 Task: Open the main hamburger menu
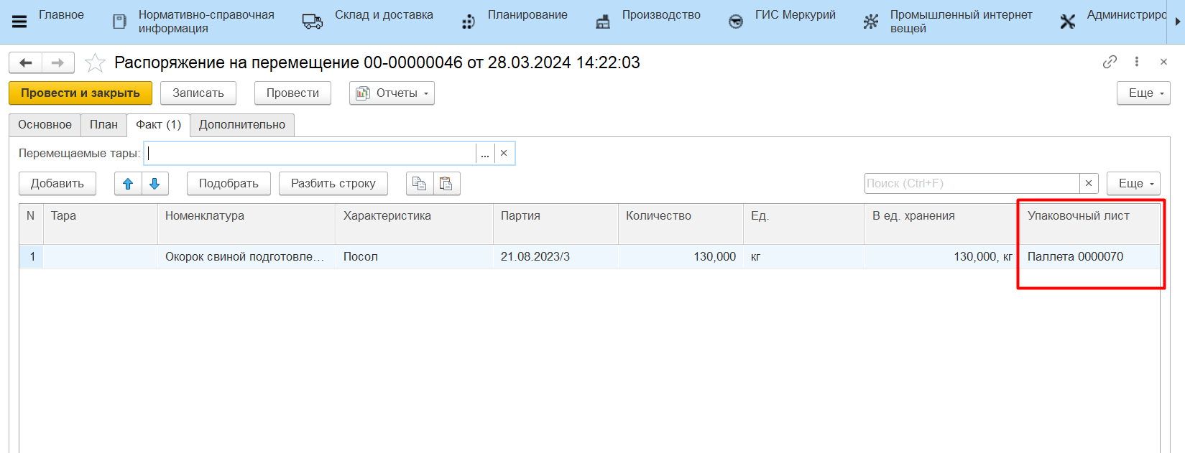coord(19,22)
